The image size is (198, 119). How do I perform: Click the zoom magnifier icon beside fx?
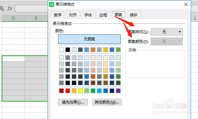2,9
